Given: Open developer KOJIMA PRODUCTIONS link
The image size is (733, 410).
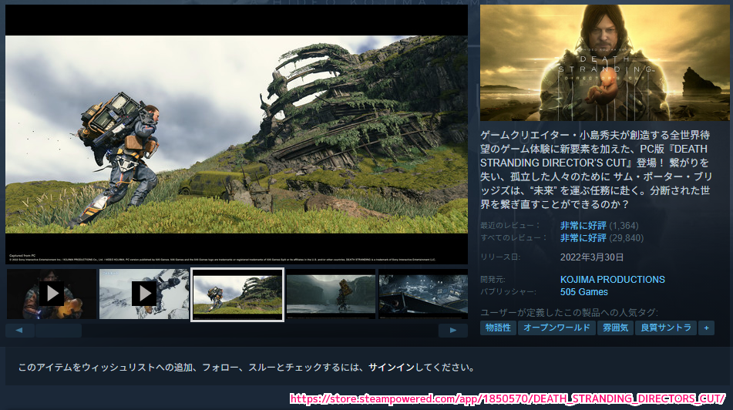Looking at the screenshot, I should click(613, 280).
